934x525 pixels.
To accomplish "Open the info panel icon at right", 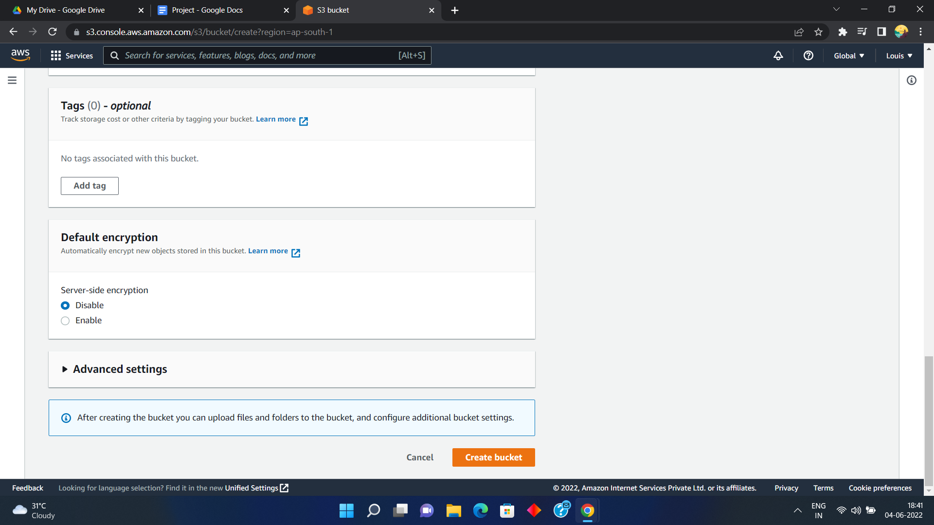I will click(911, 80).
